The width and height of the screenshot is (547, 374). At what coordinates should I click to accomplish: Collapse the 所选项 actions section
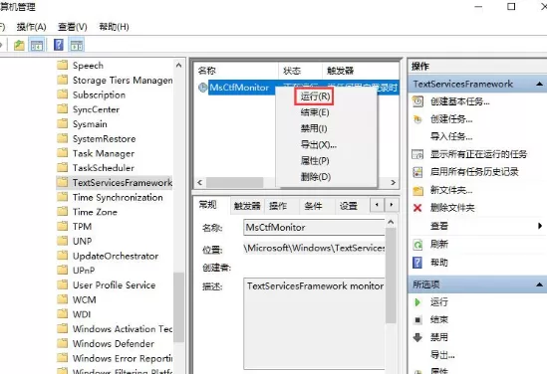(539, 284)
